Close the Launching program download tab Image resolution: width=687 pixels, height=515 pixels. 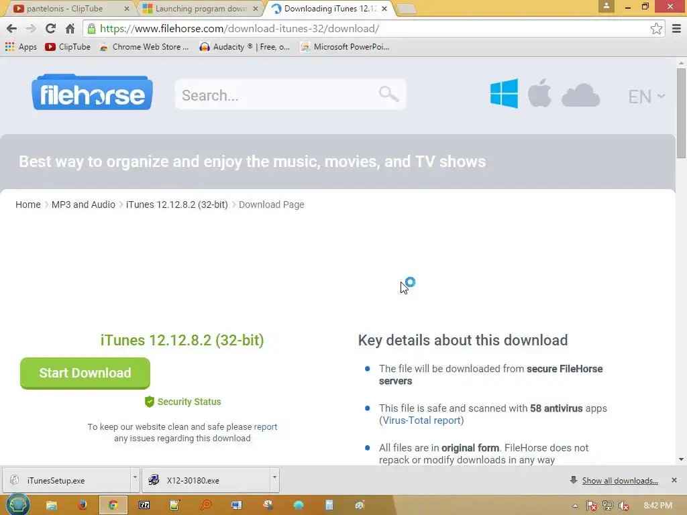pos(256,9)
